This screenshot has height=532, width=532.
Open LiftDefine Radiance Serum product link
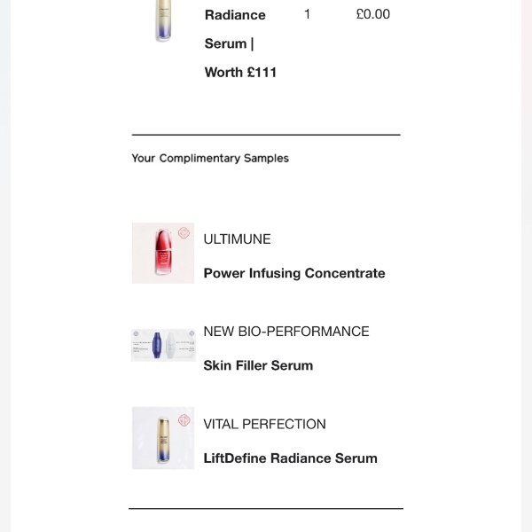click(290, 458)
